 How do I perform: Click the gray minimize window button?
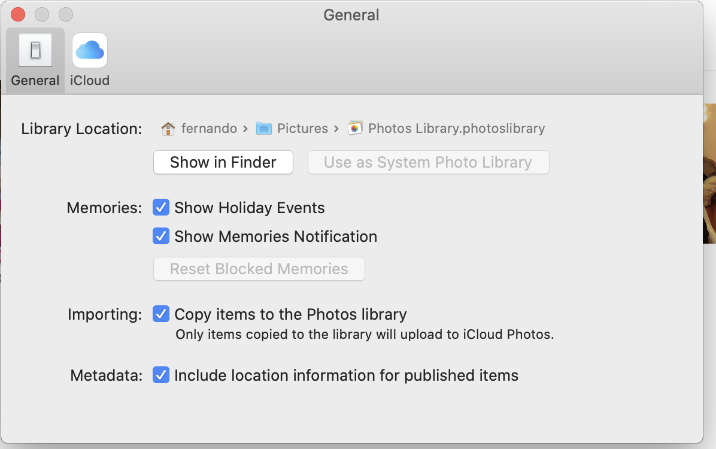(x=42, y=14)
